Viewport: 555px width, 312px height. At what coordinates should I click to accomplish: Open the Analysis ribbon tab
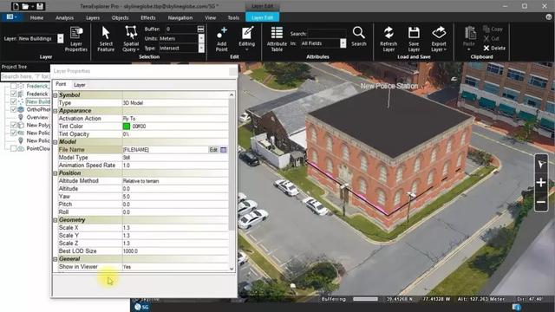click(x=64, y=17)
